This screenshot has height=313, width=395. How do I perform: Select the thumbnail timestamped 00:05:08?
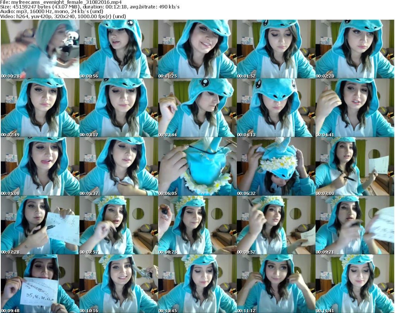pyautogui.click(x=40, y=166)
